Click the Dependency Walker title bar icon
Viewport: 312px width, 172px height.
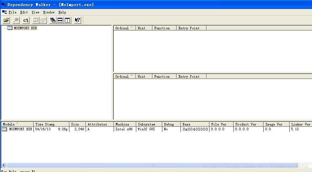tap(4, 4)
